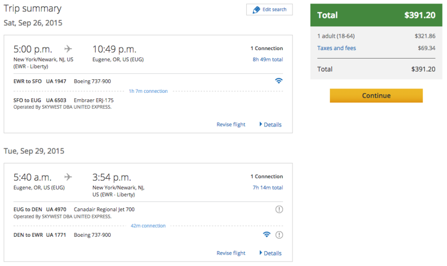Click the alert icon on DEN to EWR flight
Viewport: 447px width, 266px height.
point(279,235)
